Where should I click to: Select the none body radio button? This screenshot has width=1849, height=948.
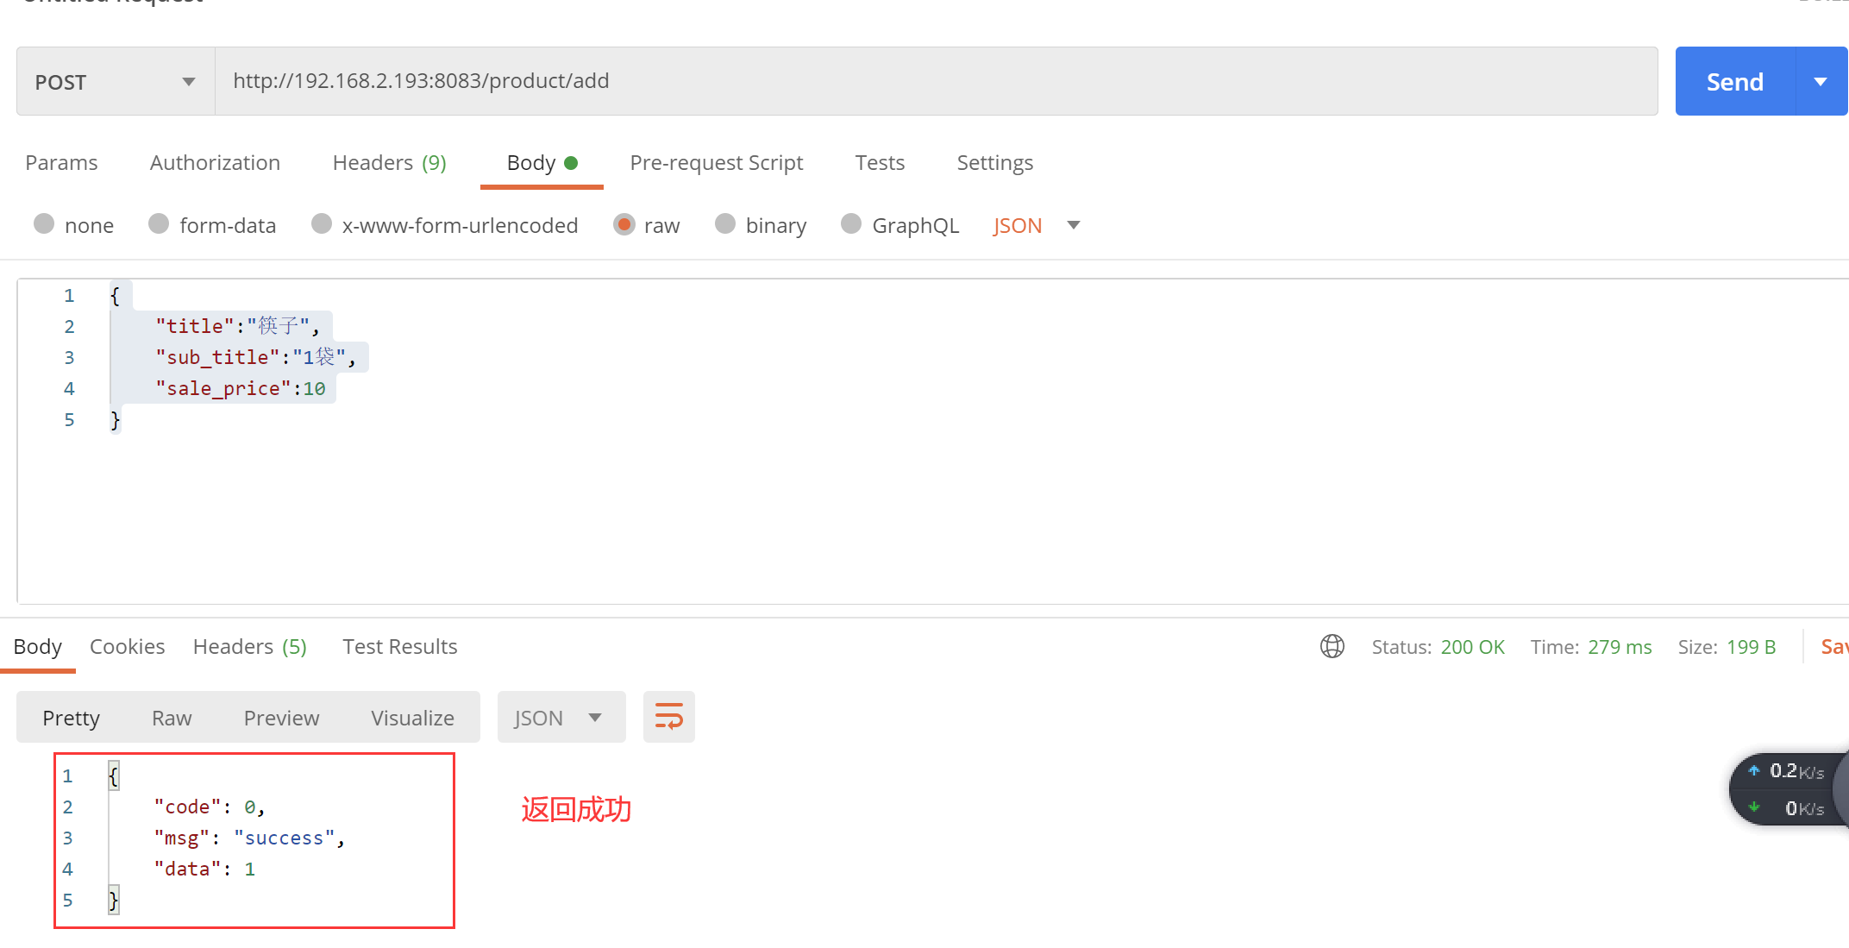point(44,224)
